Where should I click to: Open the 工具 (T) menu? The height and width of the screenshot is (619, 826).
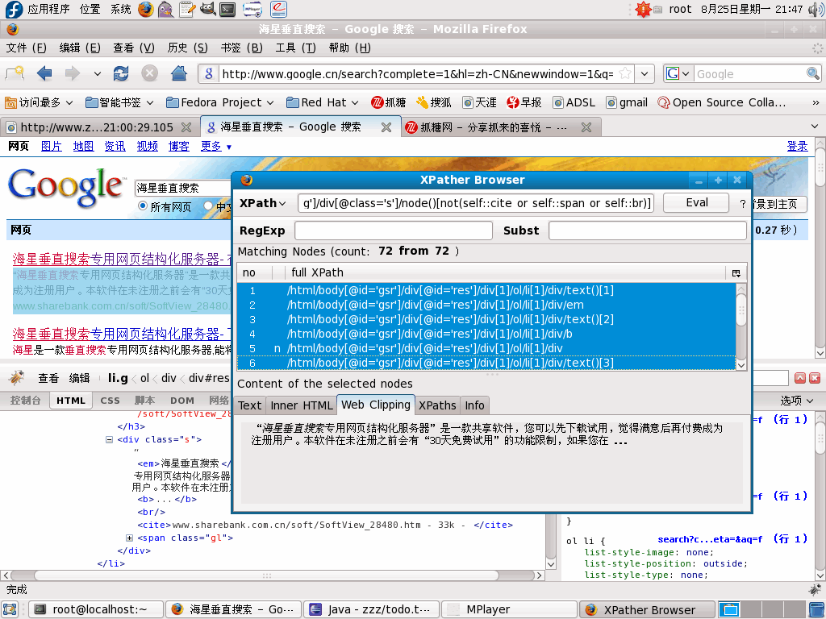pos(295,48)
